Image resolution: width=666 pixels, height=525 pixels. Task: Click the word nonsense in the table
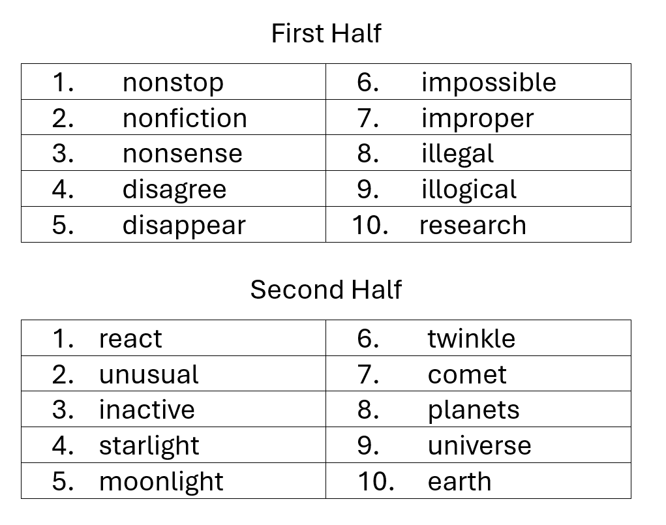(183, 154)
